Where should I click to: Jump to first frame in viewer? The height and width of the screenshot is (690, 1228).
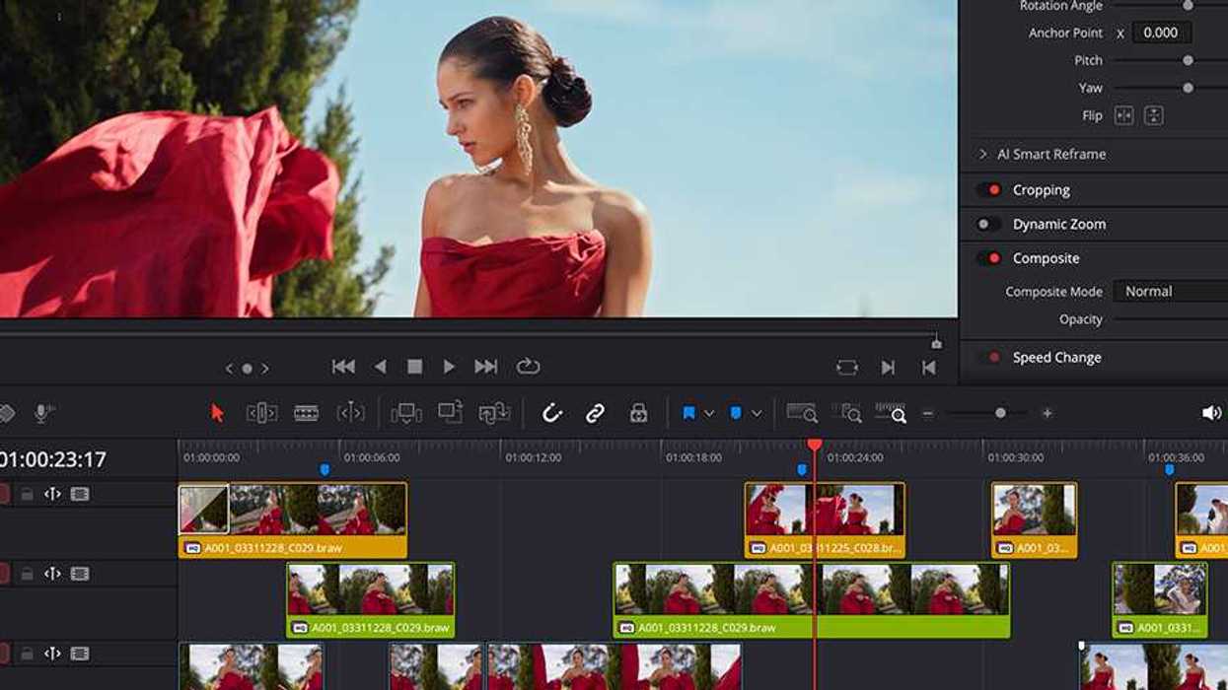343,367
